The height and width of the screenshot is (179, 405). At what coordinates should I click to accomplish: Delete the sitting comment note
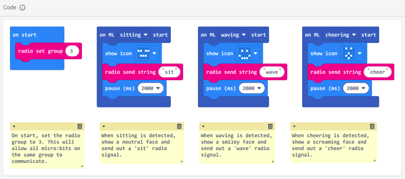pyautogui.click(x=179, y=126)
